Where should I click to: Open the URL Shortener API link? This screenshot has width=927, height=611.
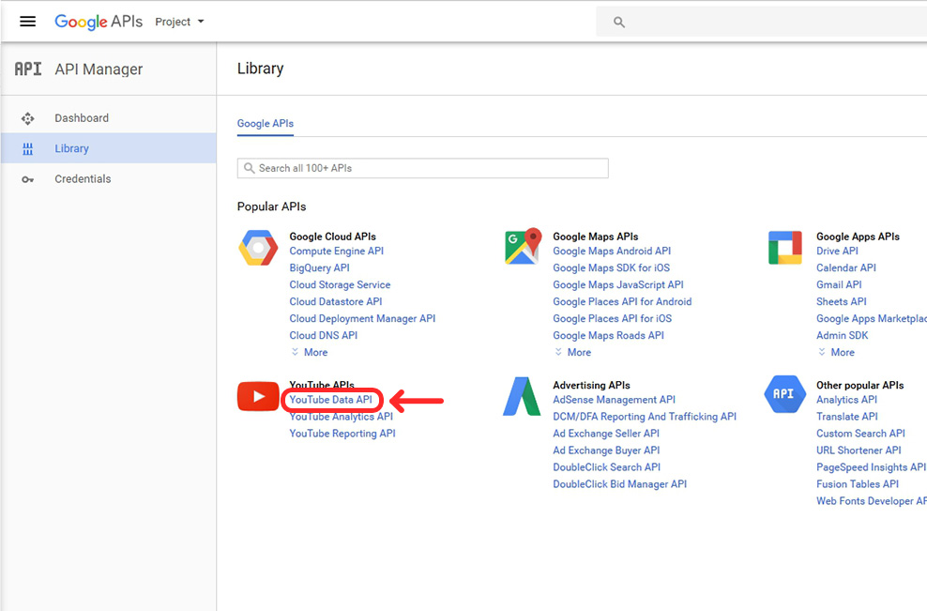click(859, 451)
